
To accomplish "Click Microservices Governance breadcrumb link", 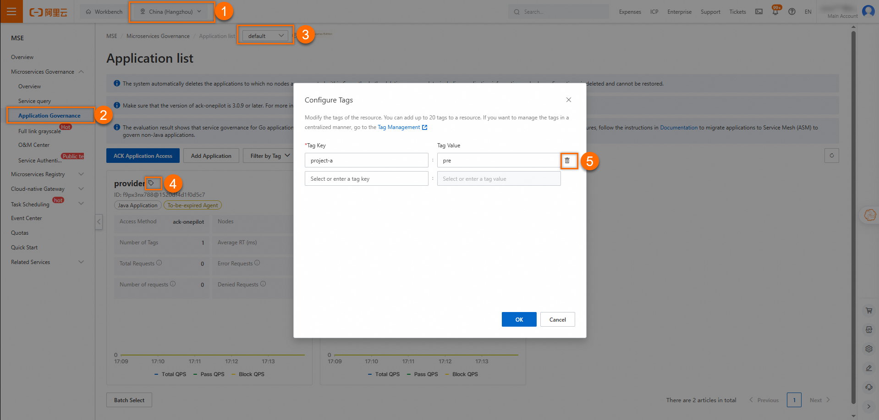I will pos(158,36).
